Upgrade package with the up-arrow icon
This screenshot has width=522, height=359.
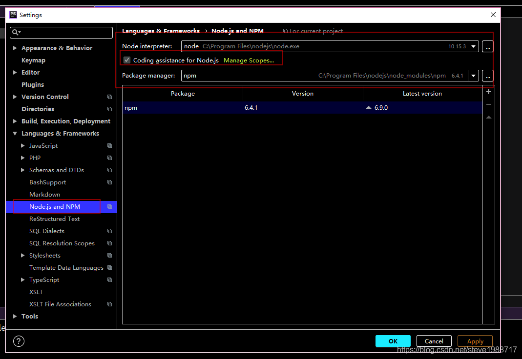click(489, 117)
